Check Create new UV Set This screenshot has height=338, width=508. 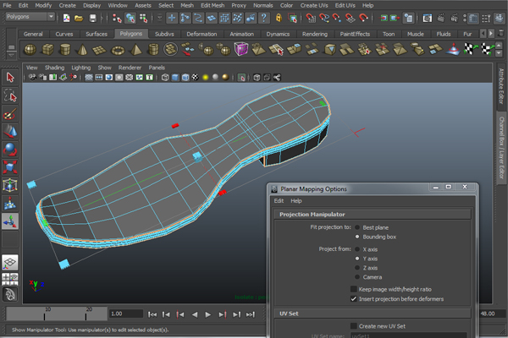point(353,326)
